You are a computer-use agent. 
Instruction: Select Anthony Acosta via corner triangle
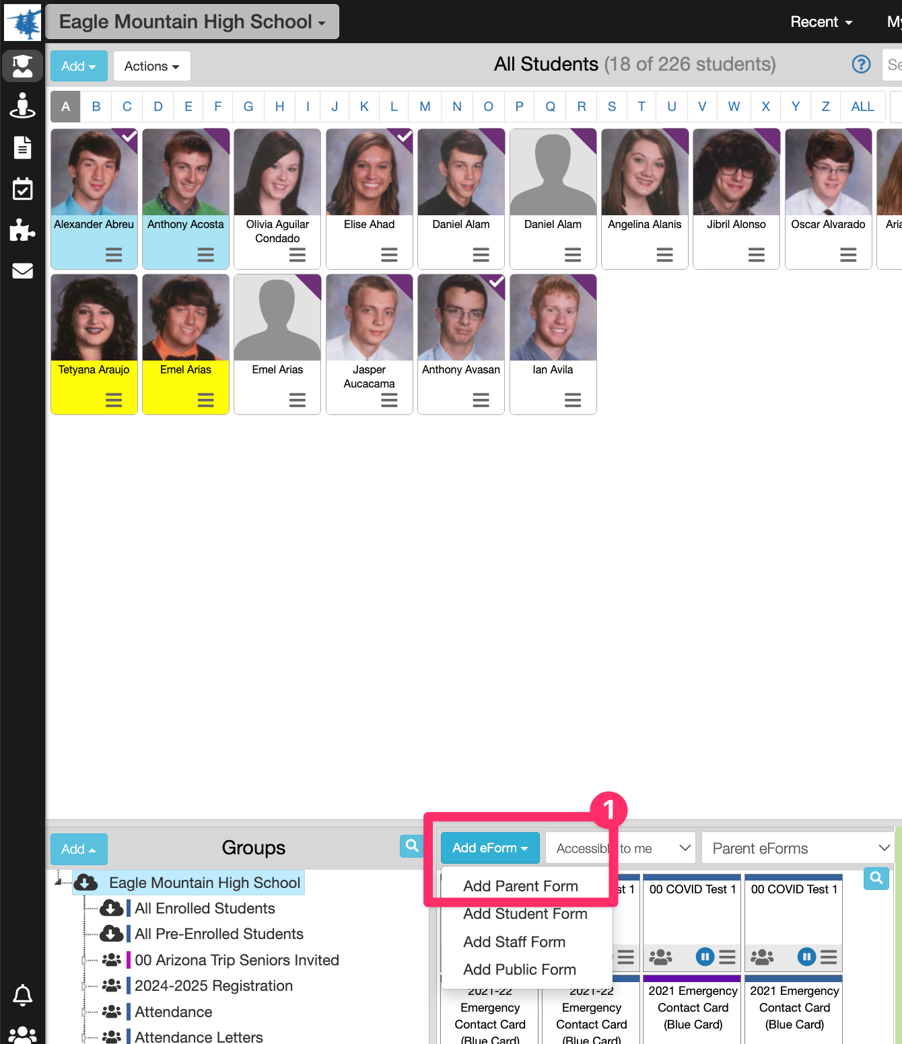(x=220, y=137)
